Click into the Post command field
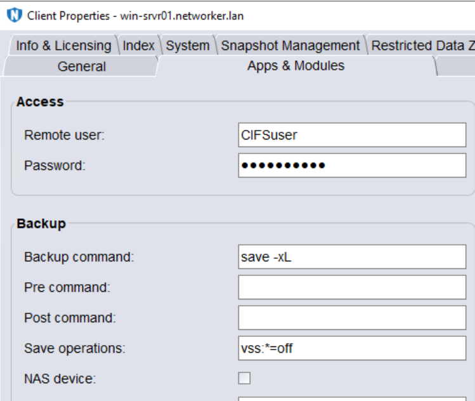Screen dimensions: 475x401 click(352, 317)
